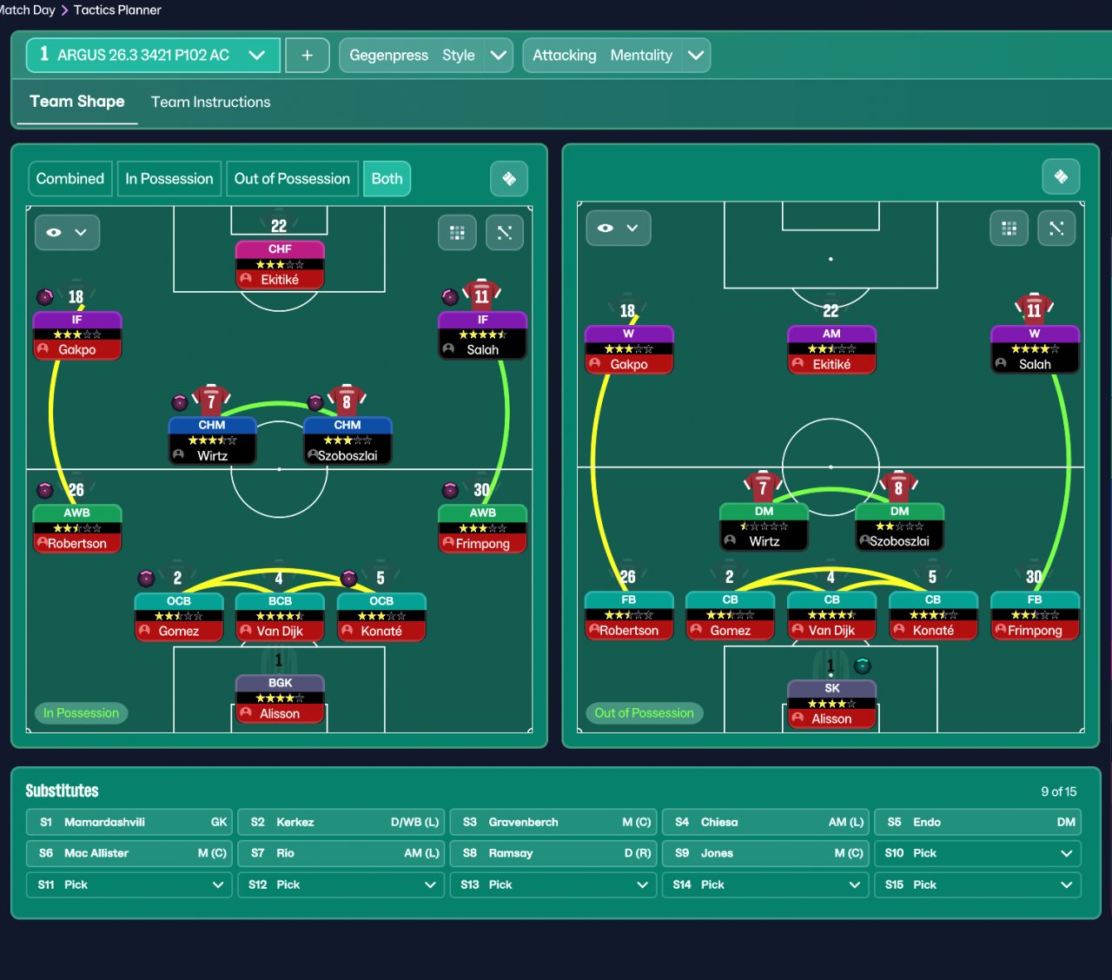Click substitute S4 Chiesa
This screenshot has width=1112, height=980.
[x=765, y=822]
